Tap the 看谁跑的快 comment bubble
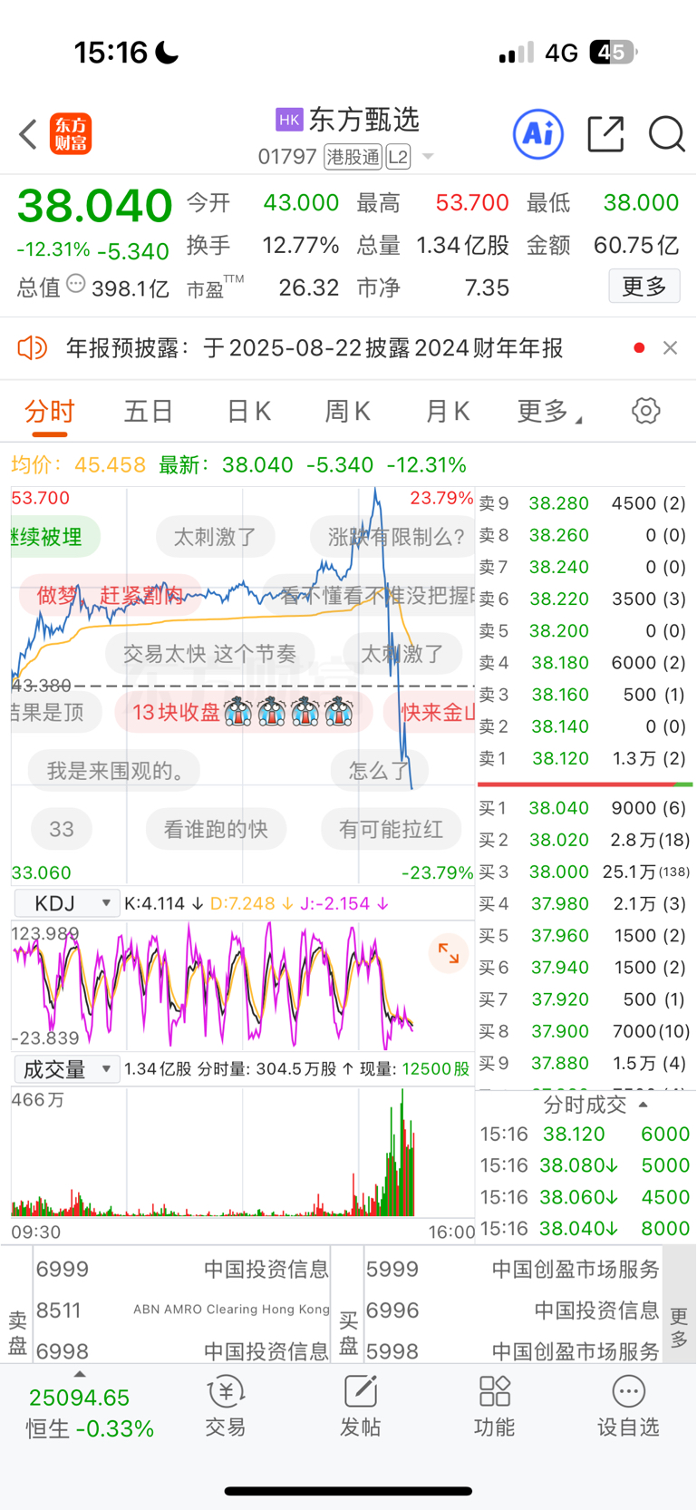Viewport: 697px width, 1510px height. pyautogui.click(x=216, y=829)
